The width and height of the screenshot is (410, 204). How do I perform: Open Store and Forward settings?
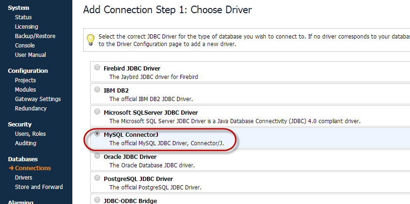(x=39, y=187)
